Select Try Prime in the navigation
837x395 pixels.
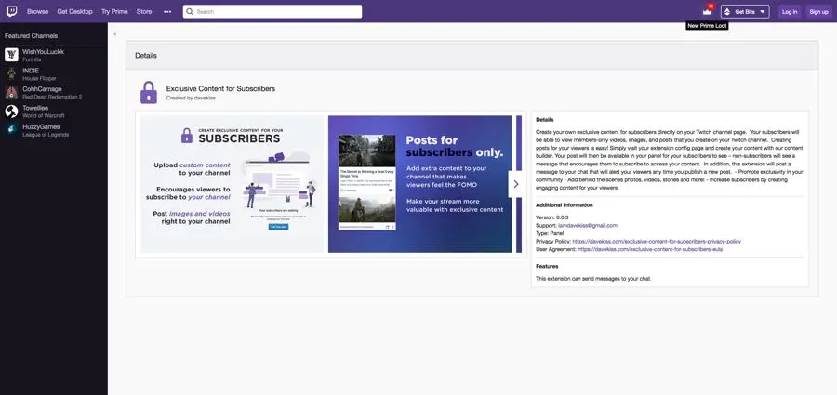coord(114,12)
